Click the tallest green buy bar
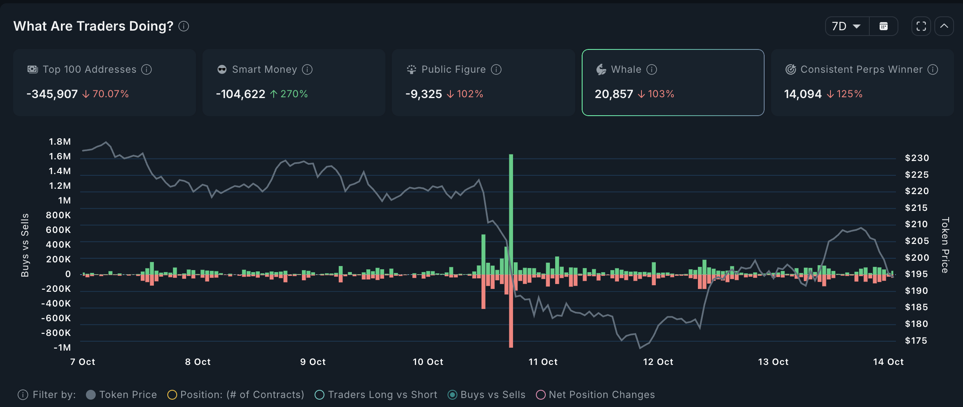963x407 pixels. [x=511, y=212]
